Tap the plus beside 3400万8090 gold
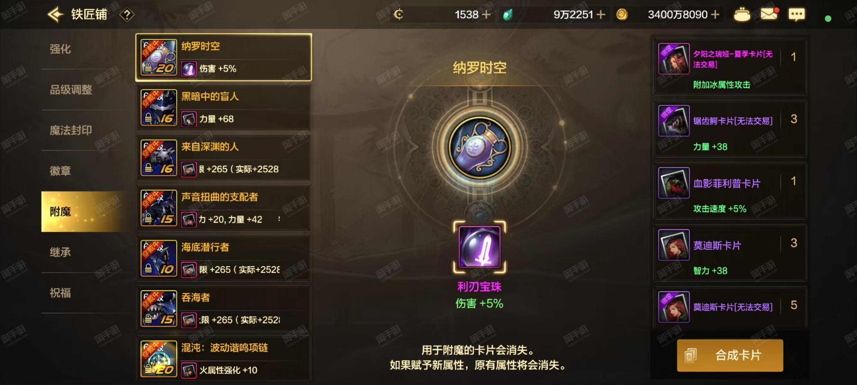 pos(715,15)
